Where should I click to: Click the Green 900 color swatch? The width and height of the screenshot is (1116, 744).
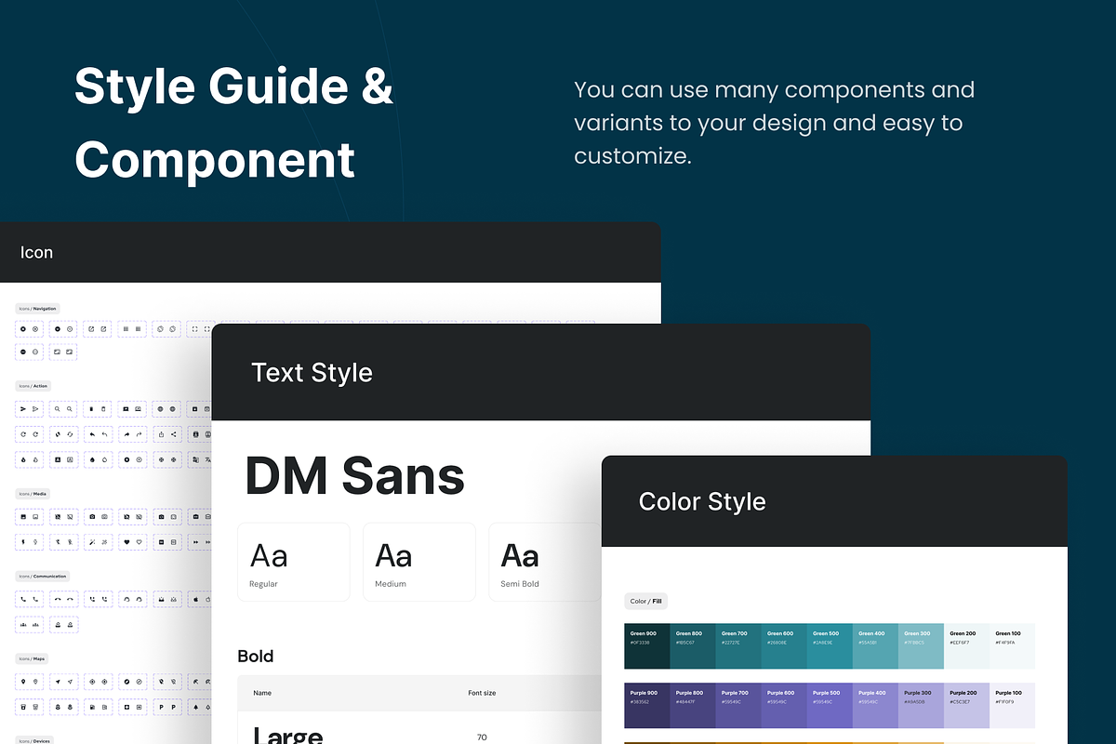tap(647, 646)
